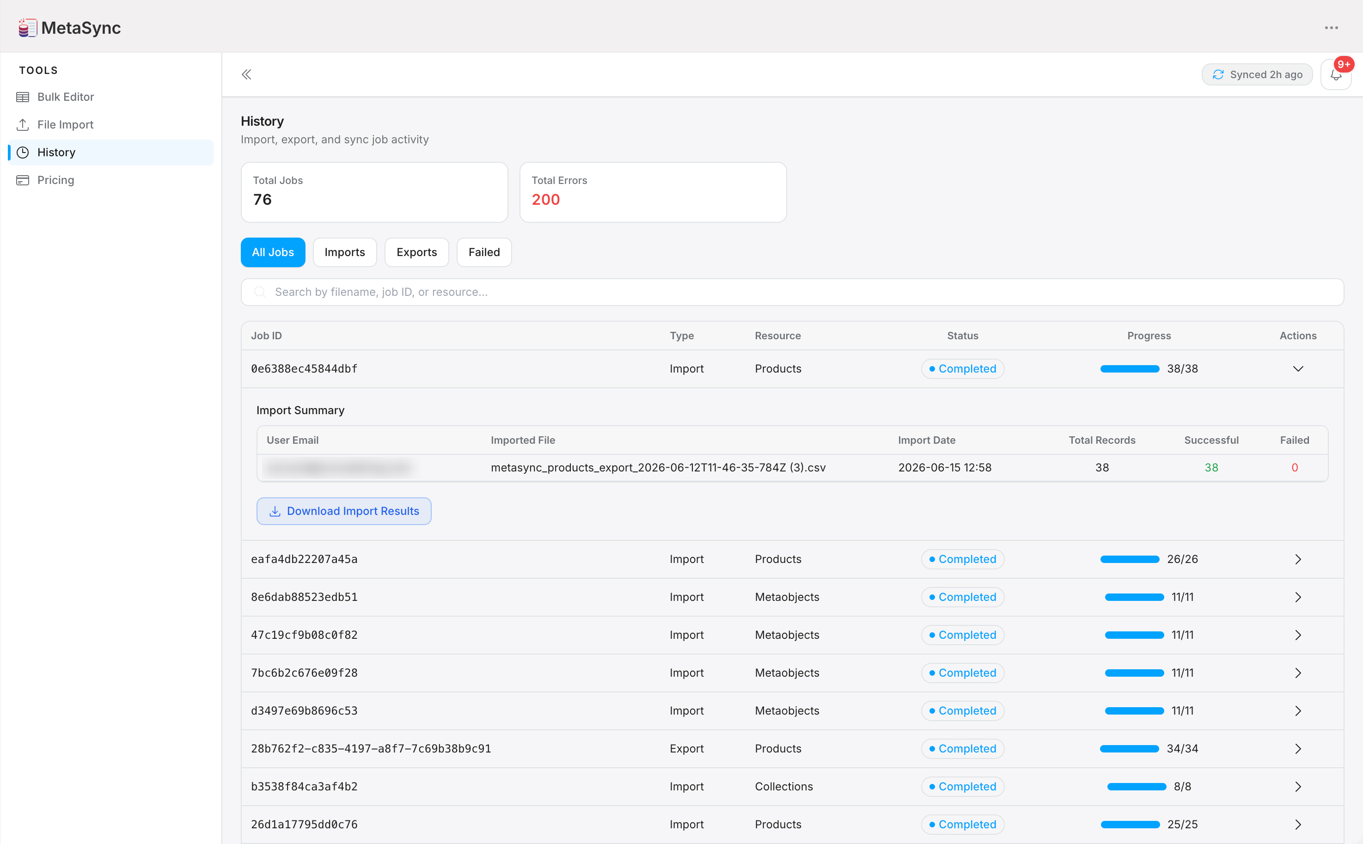Click Completed status of job b3538f84ca3af4b2

coord(962,787)
